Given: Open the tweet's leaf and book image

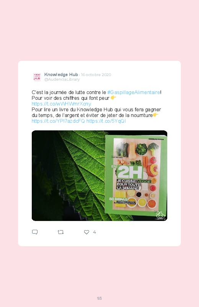Looking at the screenshot, I should point(99,175).
